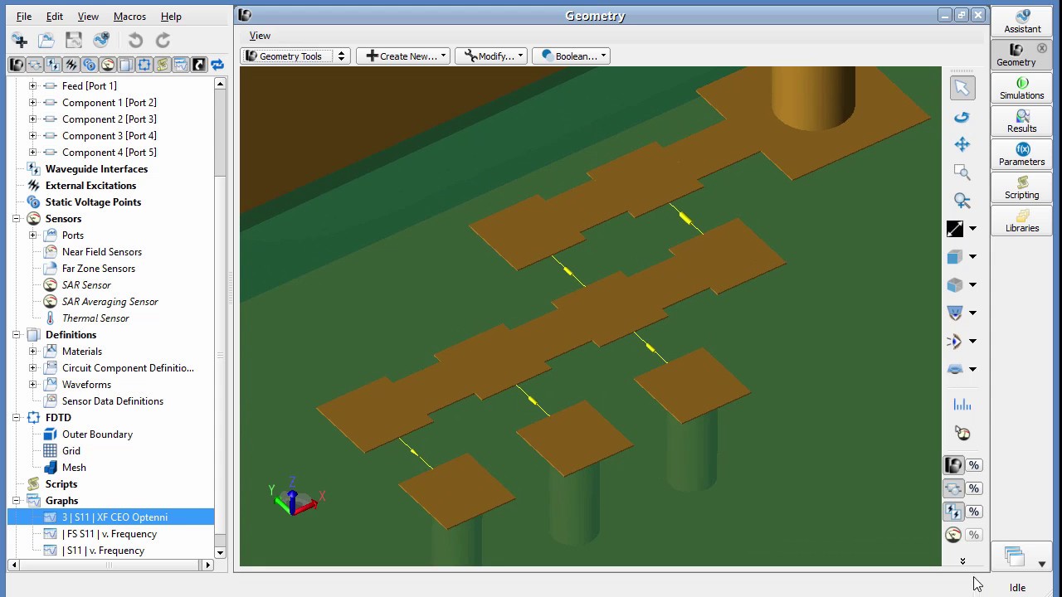Viewport: 1062px width, 597px height.
Task: Click the blue cube view orientation icon
Action: click(x=955, y=257)
